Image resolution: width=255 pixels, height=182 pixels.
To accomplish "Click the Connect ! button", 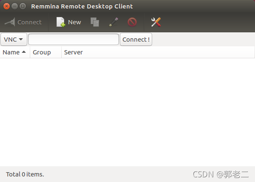I will click(136, 40).
